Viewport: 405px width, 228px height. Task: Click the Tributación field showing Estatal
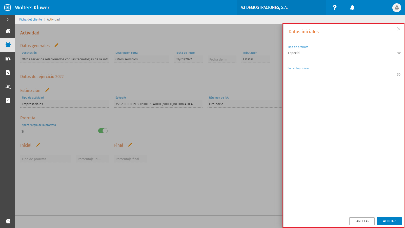pyautogui.click(x=256, y=59)
